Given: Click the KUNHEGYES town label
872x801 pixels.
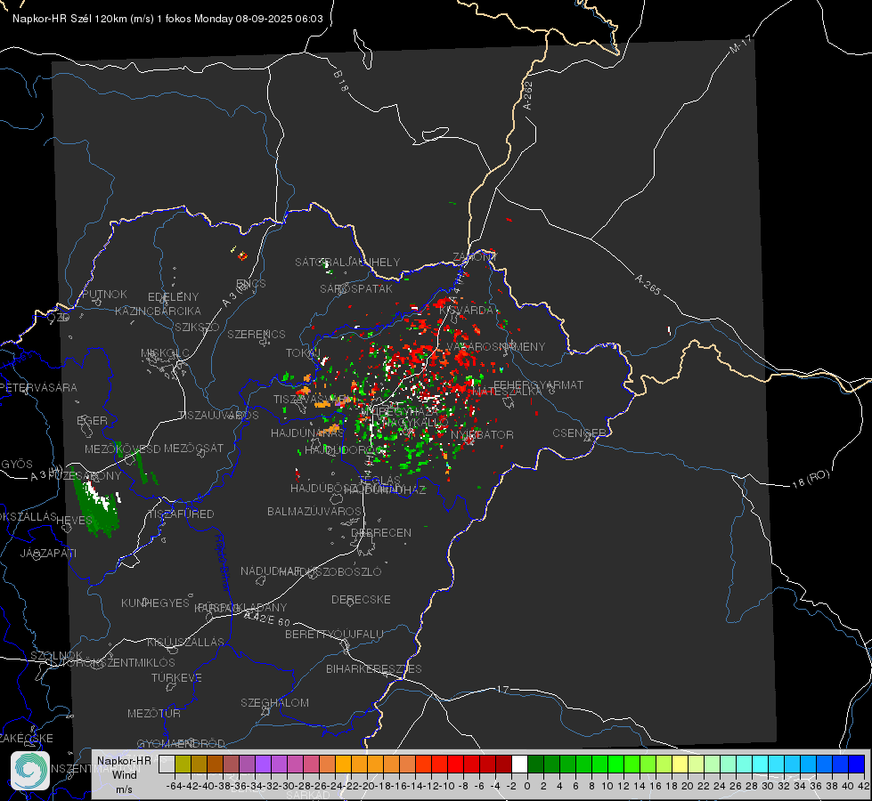Looking at the screenshot, I should point(155,603).
